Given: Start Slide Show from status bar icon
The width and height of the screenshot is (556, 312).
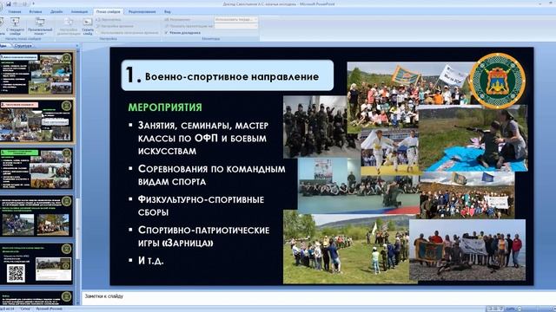Looking at the screenshot, I should click(502, 309).
